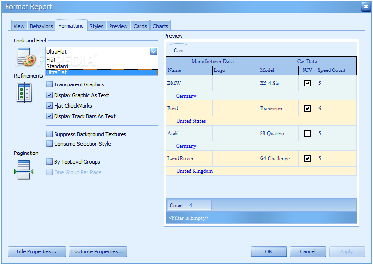
Task: Open the Preview tab
Action: (119, 26)
